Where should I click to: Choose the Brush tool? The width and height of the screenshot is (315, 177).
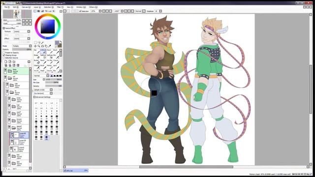pos(56,51)
